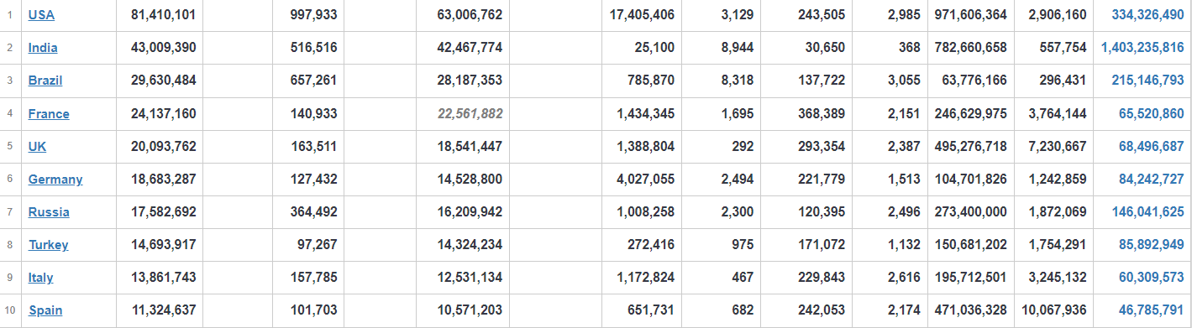
Task: Click Russia population 146,041,625
Action: 1147,212
